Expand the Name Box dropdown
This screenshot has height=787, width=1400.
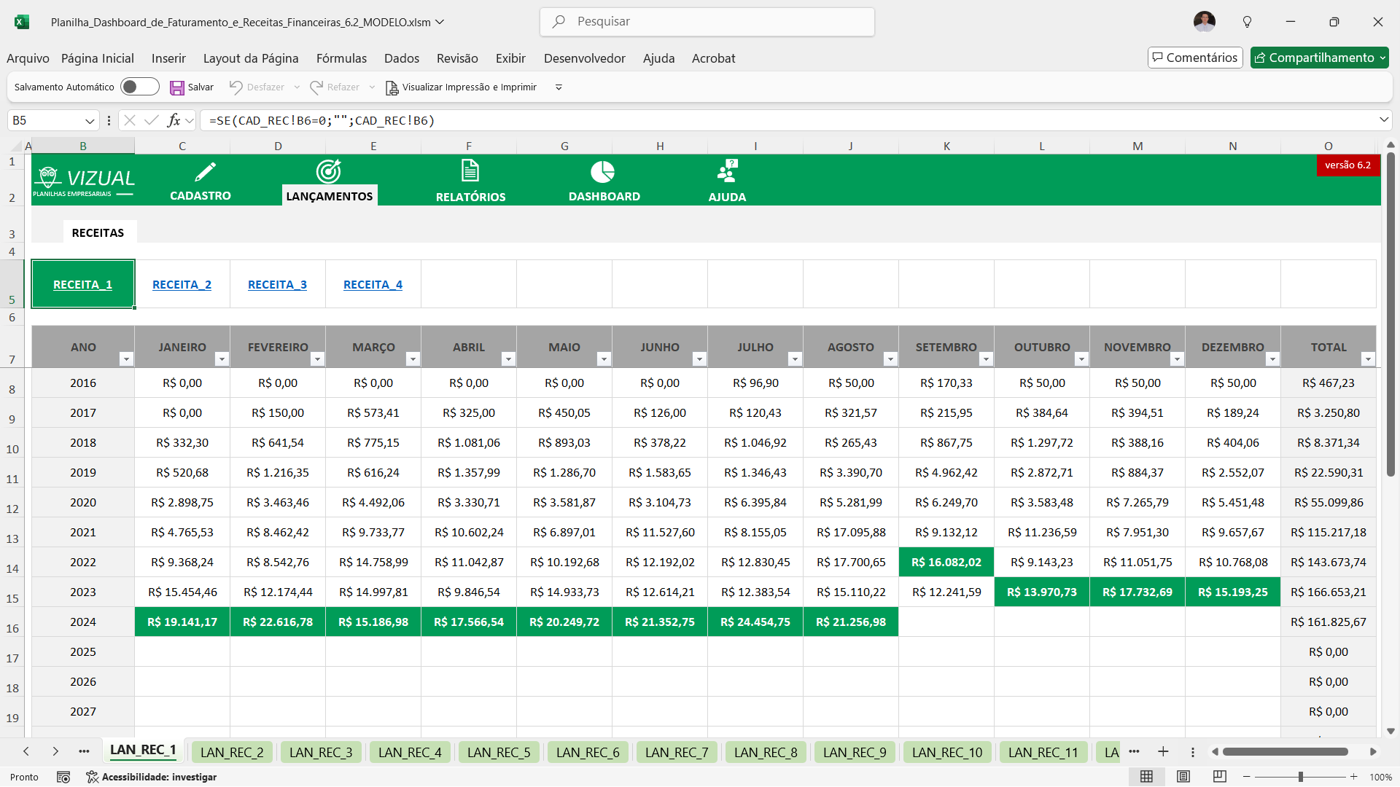[x=90, y=121]
